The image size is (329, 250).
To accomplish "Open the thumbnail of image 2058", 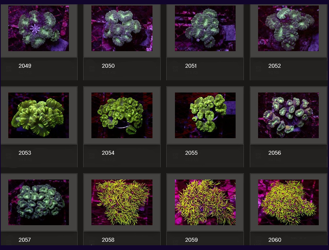I will pyautogui.click(x=122, y=202).
